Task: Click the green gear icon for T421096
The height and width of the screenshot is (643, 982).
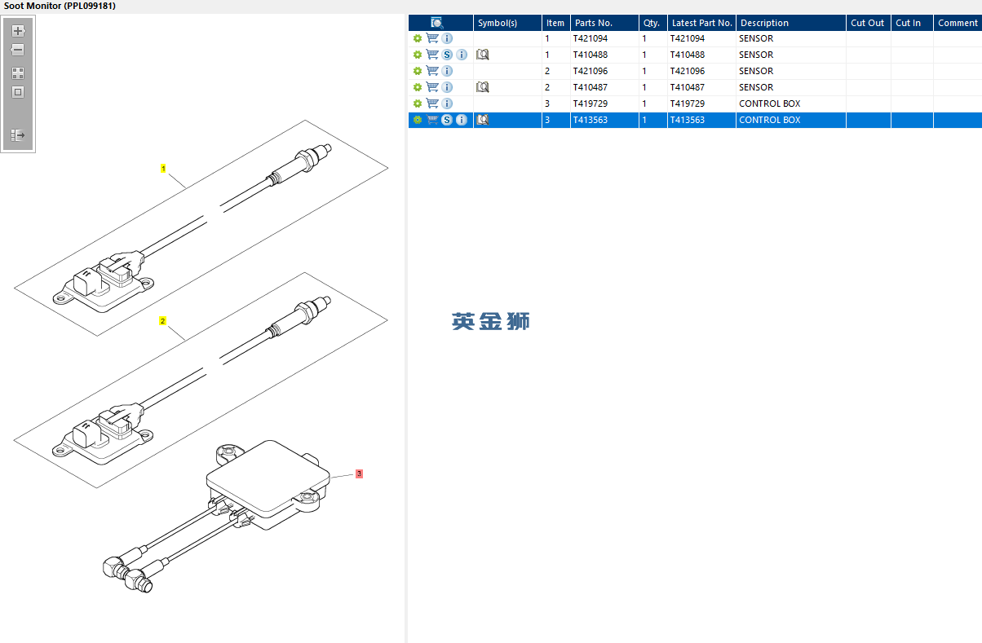Action: [x=418, y=71]
